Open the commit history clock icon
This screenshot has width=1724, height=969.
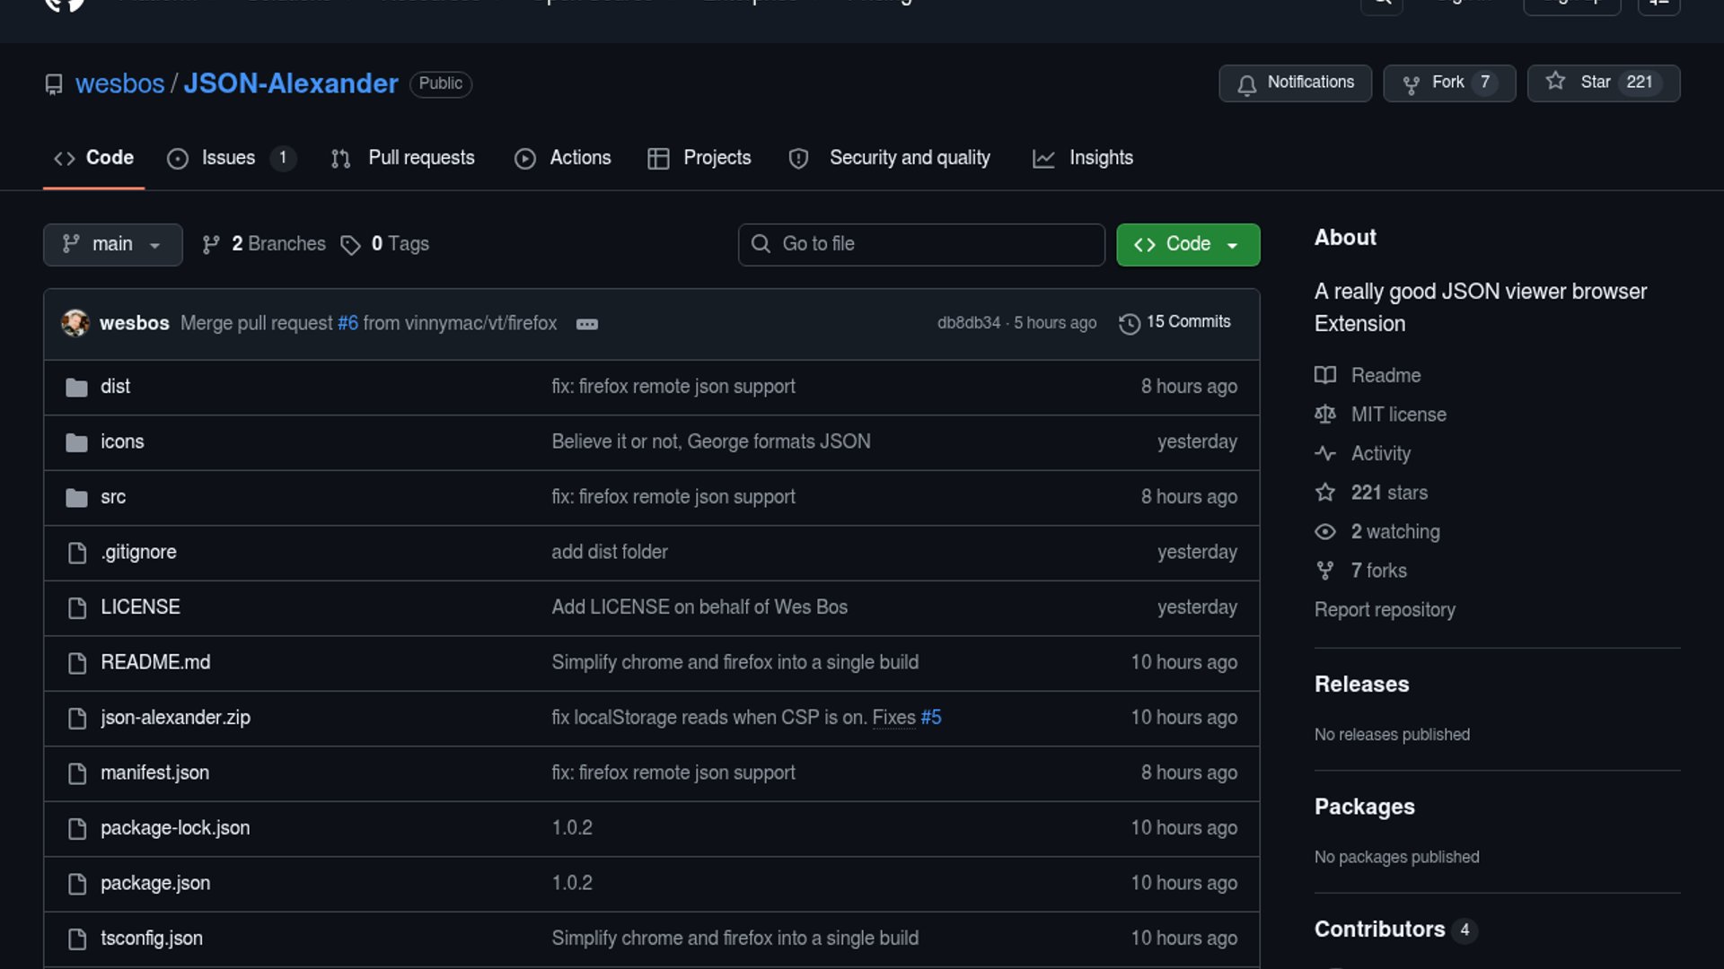pos(1129,323)
